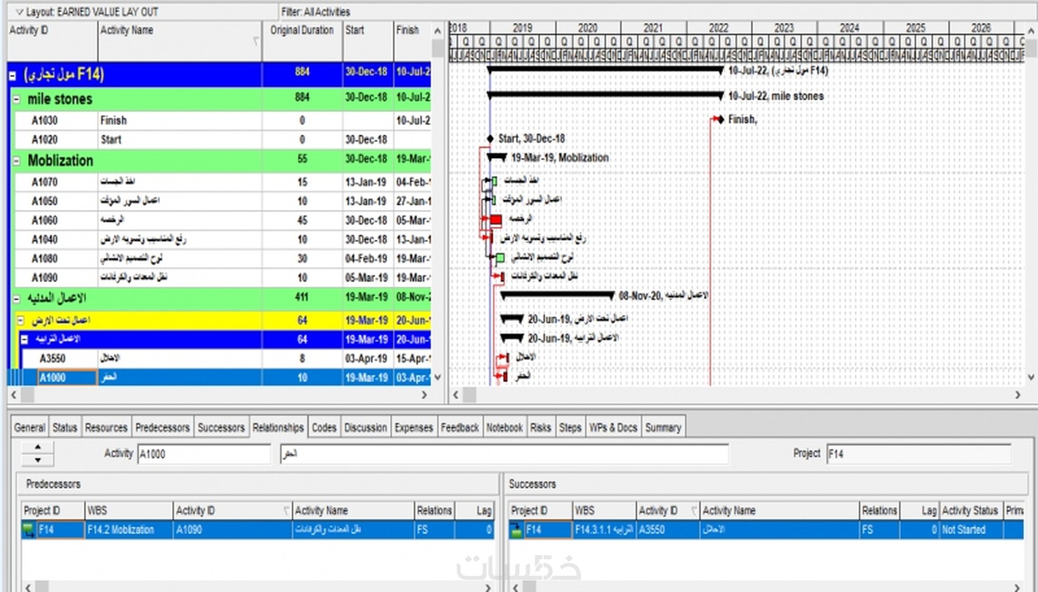Collapse the yellow 64-duration WBS group
The width and height of the screenshot is (1038, 592).
20,320
